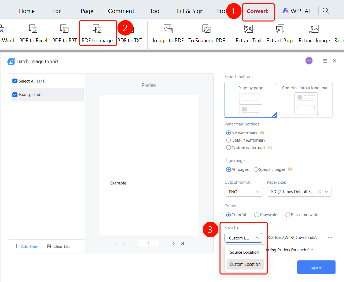Switch to the Convert tab
Screen dimensions: 344x282
(x=257, y=11)
